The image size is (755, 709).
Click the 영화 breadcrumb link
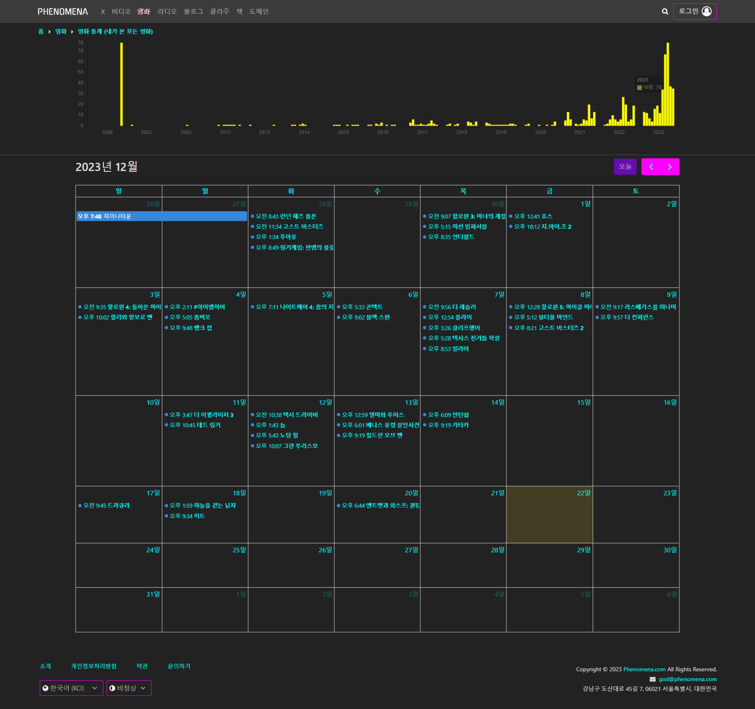coord(61,32)
